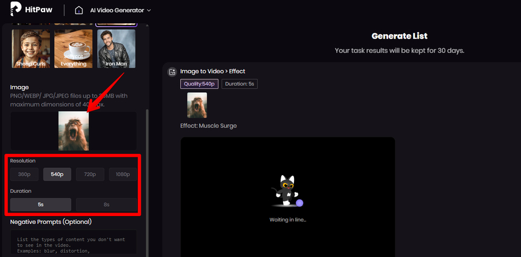Choose 1080p resolution
This screenshot has height=257, width=521.
pos(123,174)
